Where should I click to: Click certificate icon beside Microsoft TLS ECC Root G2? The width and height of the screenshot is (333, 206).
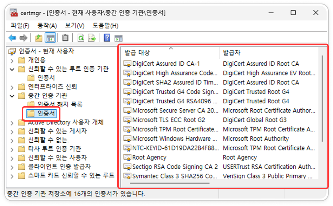pyautogui.click(x=127, y=120)
